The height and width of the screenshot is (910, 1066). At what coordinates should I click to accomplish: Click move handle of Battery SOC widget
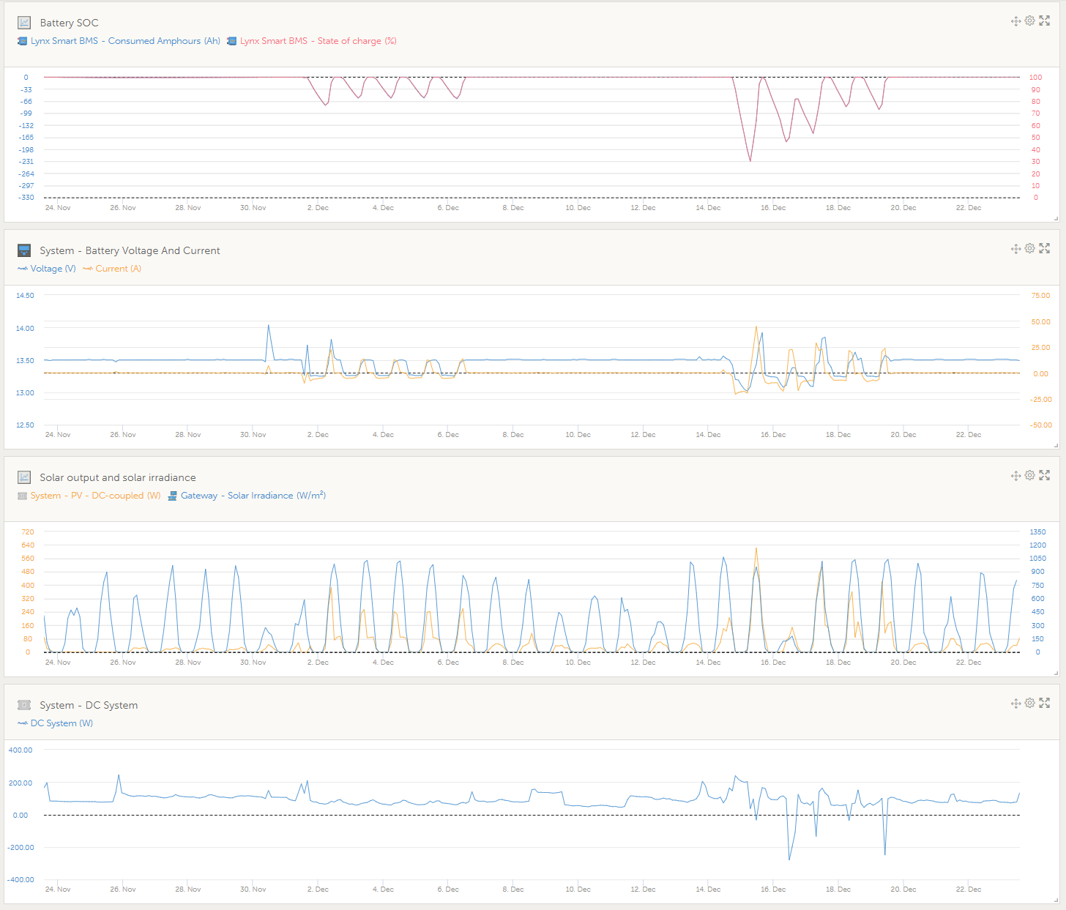tap(1015, 21)
